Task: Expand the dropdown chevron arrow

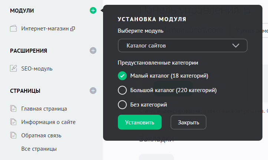Action: pos(236,46)
